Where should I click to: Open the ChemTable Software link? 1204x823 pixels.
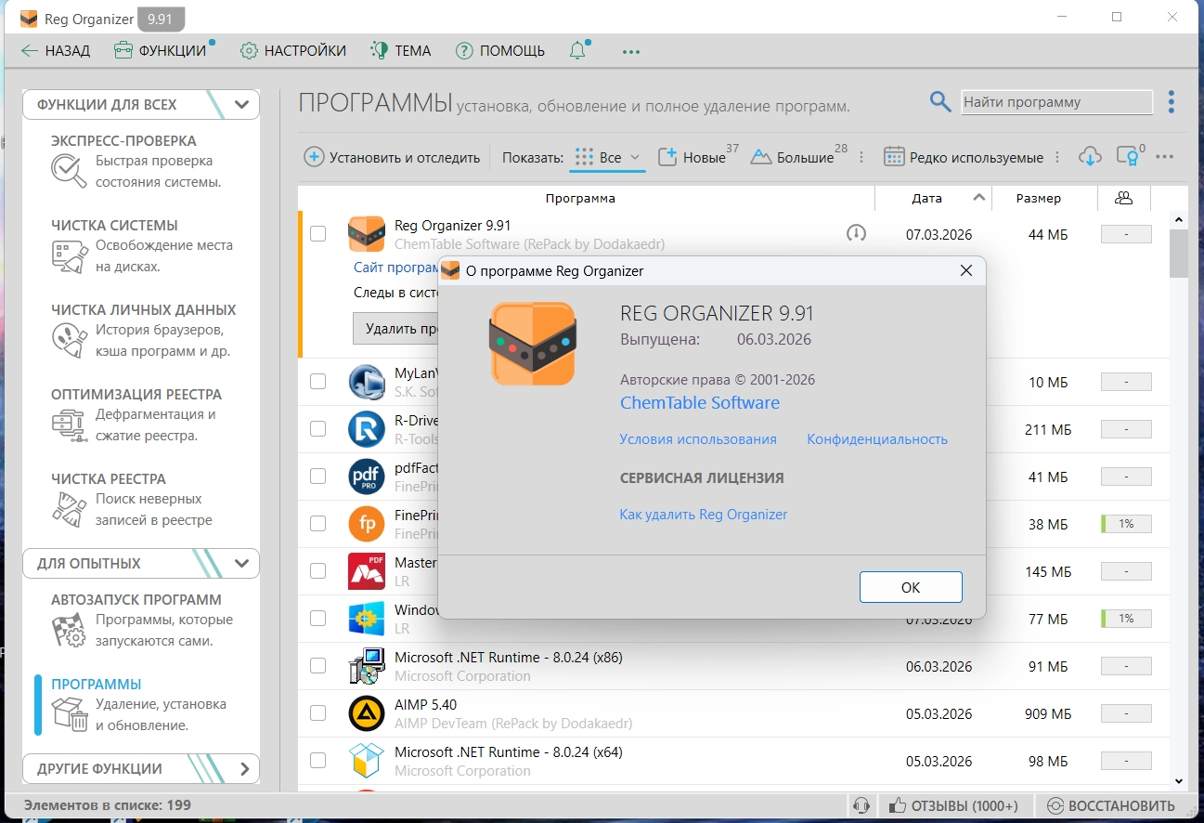point(700,402)
